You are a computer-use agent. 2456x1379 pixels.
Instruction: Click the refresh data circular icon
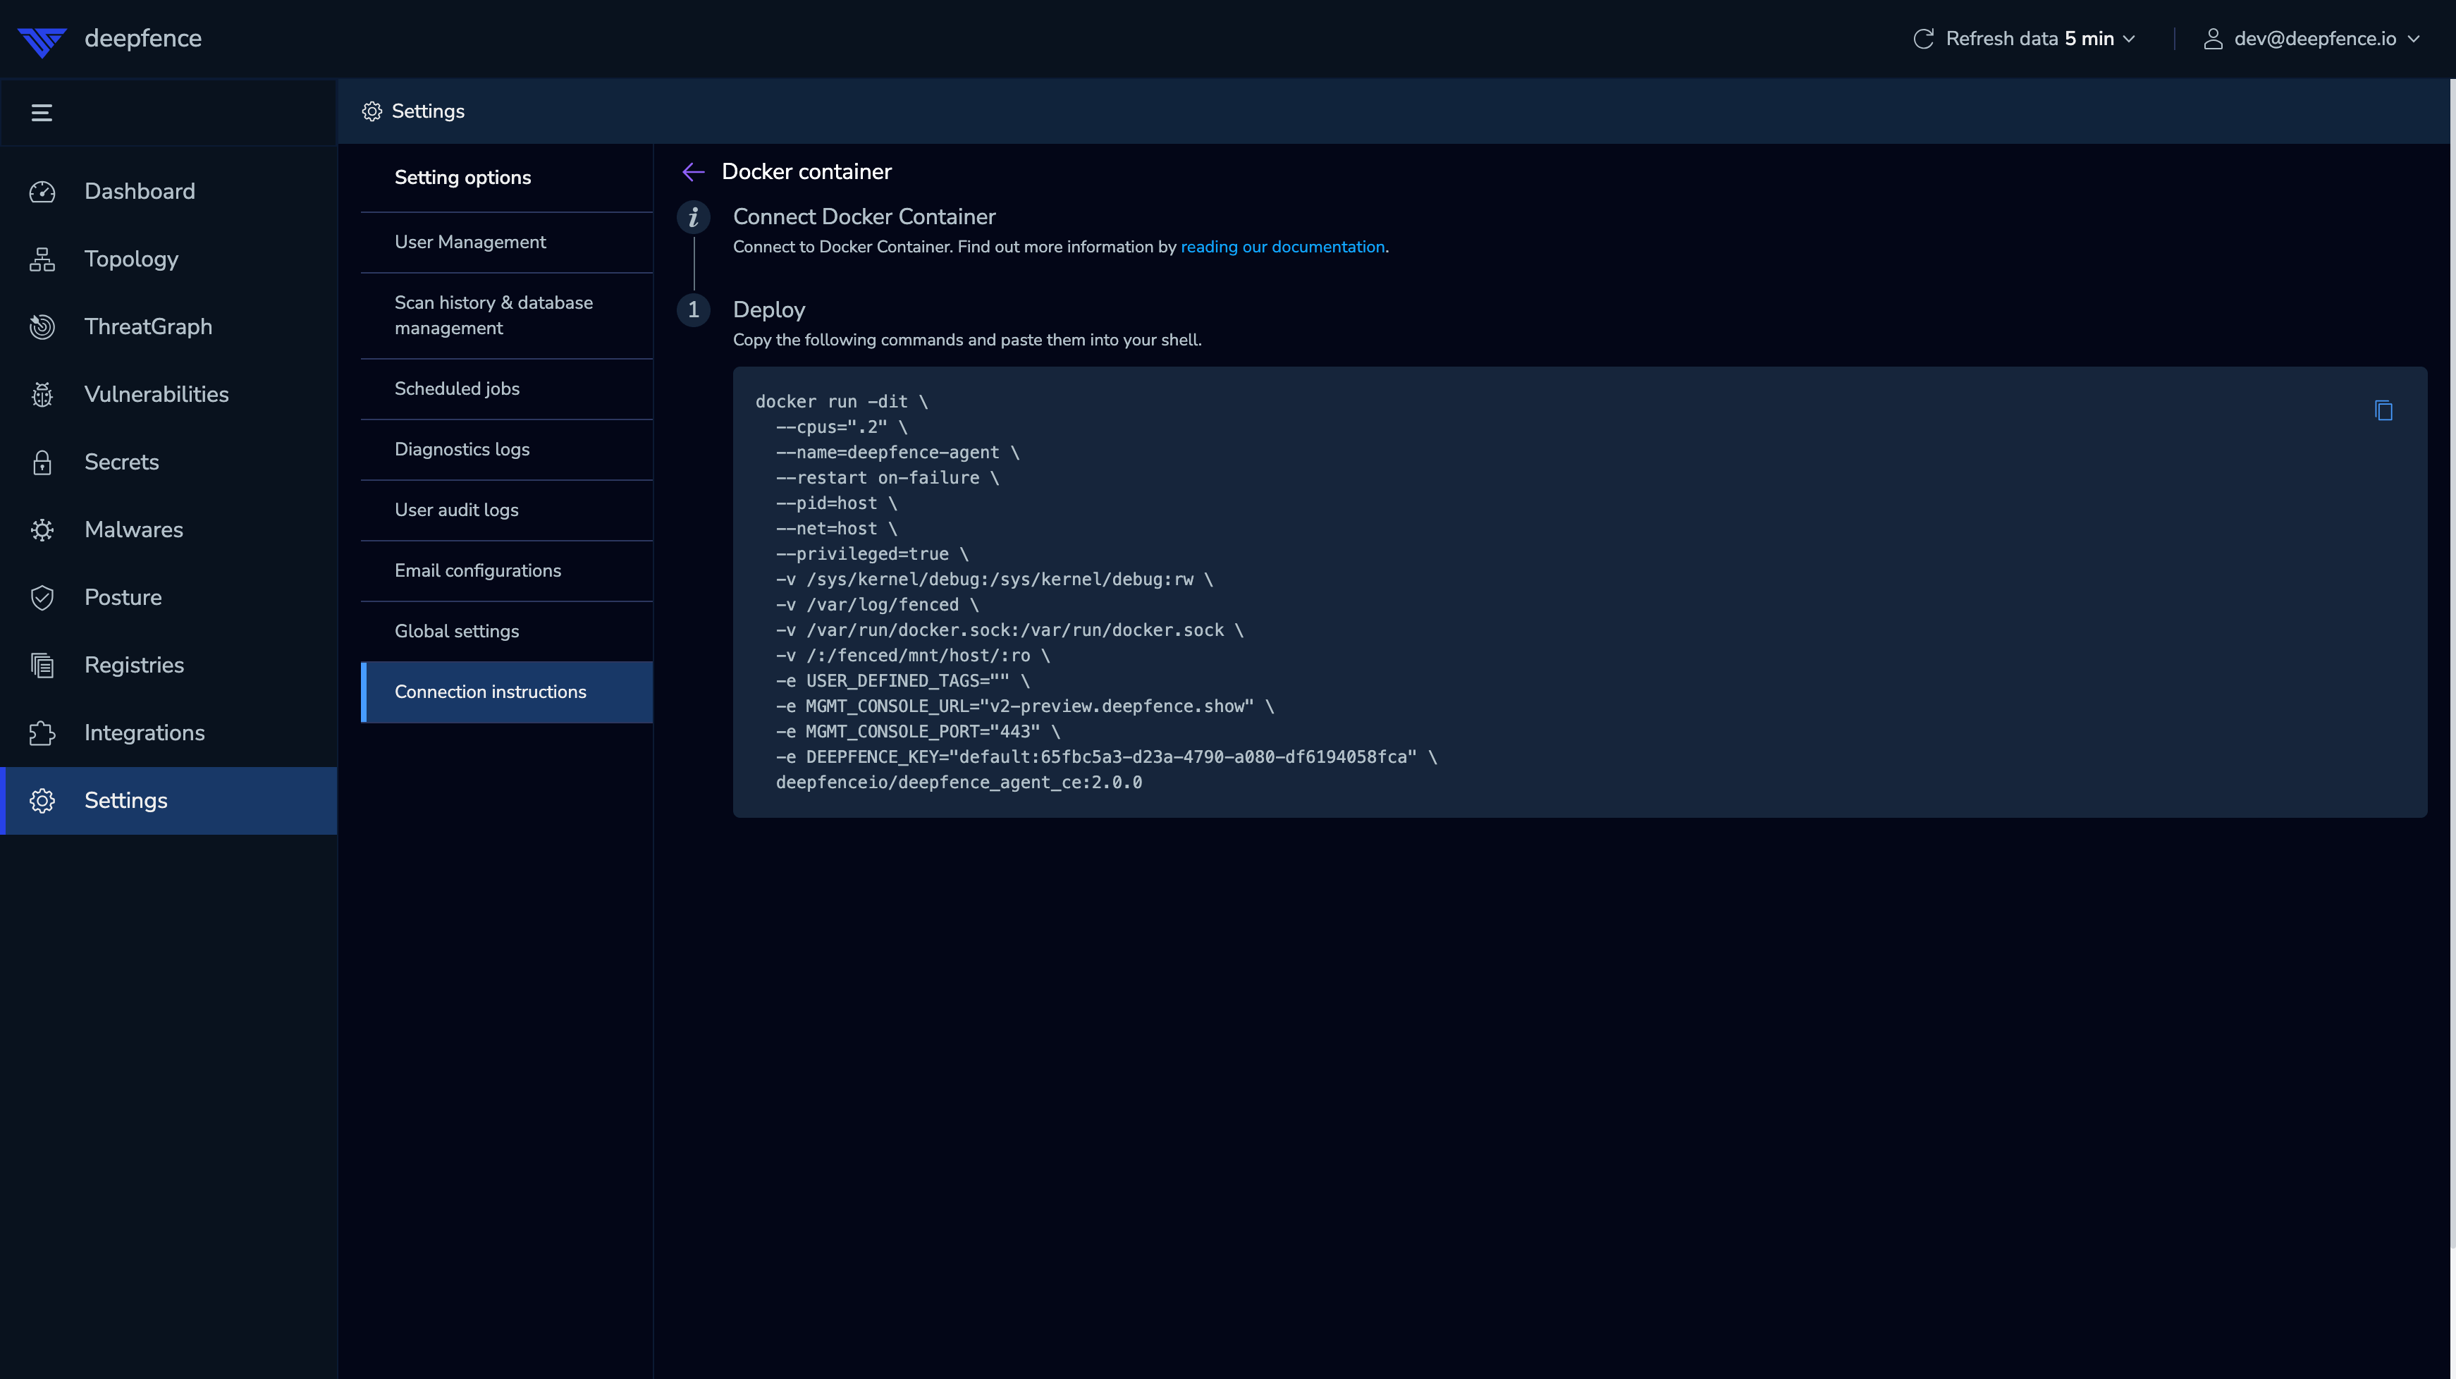[1923, 39]
